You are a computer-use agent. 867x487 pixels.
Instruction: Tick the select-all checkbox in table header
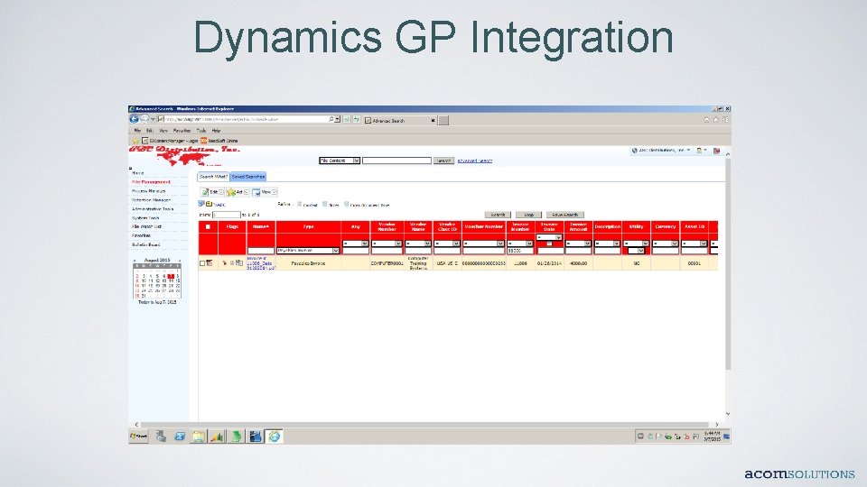208,227
